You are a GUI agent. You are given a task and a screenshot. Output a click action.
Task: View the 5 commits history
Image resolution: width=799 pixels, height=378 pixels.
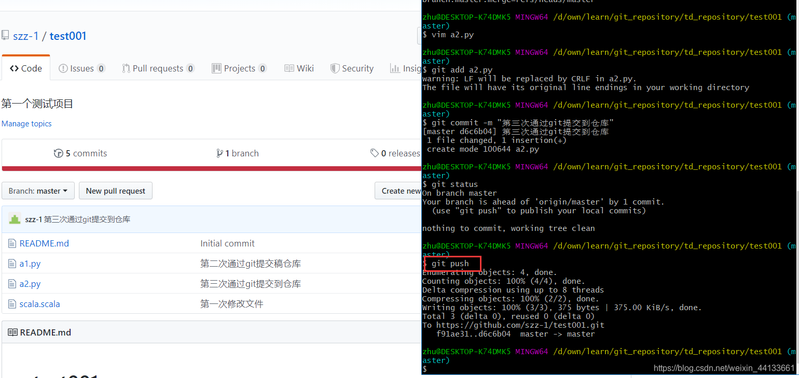(80, 153)
